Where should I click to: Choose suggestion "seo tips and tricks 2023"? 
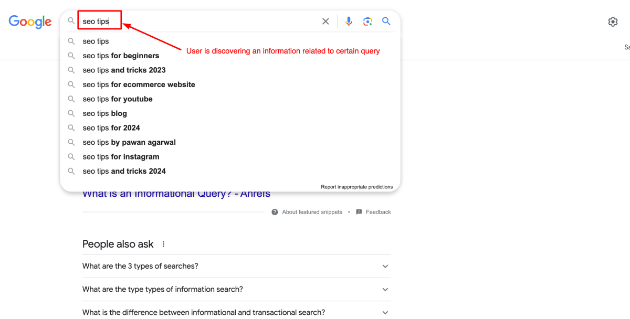pyautogui.click(x=124, y=70)
